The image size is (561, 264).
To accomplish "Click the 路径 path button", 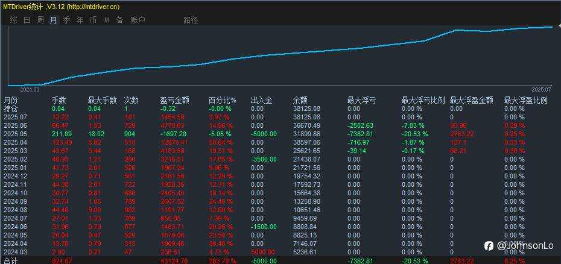I will 191,20.
